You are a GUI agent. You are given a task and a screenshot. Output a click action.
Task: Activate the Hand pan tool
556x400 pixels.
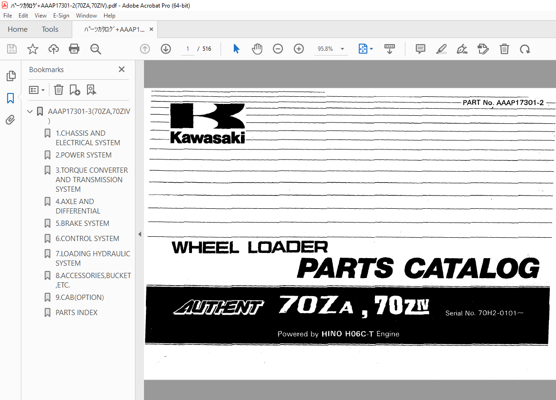(257, 49)
